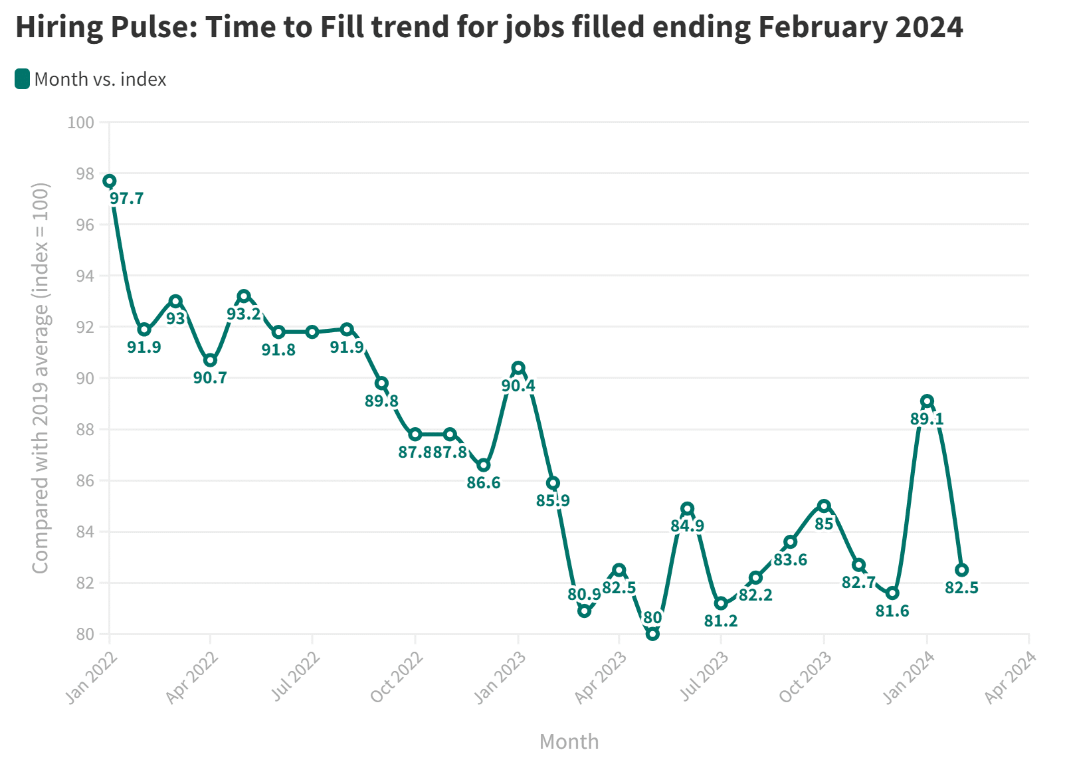Click the teal legend color swatch
The width and height of the screenshot is (1071, 768).
pyautogui.click(x=22, y=79)
